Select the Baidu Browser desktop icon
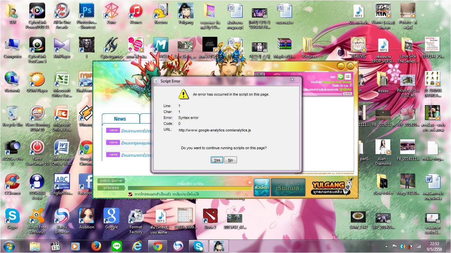The image size is (451, 253). point(62,221)
